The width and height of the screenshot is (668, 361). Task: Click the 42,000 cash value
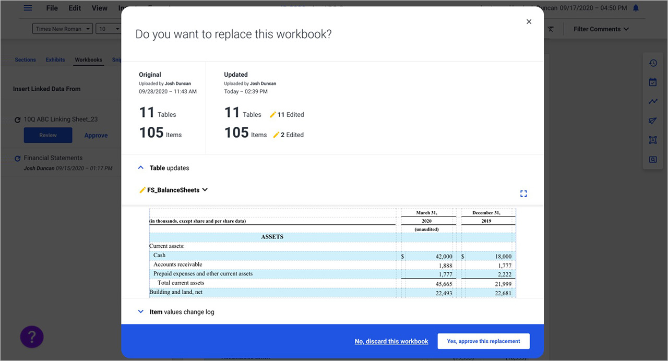(444, 257)
